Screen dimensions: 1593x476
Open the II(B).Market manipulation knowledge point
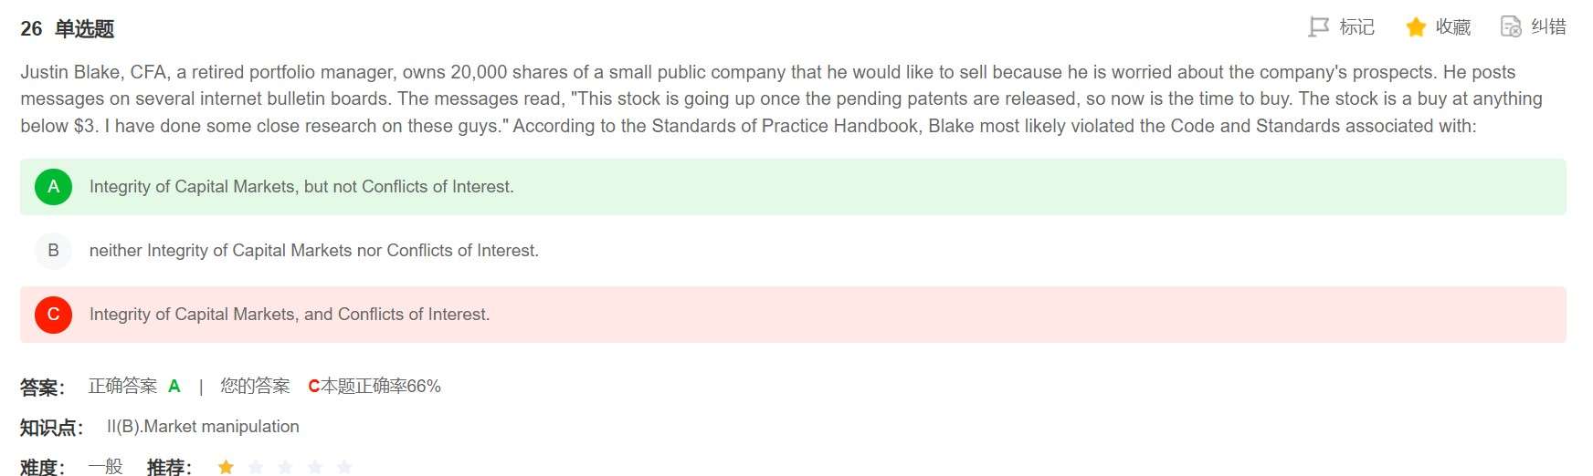click(203, 427)
